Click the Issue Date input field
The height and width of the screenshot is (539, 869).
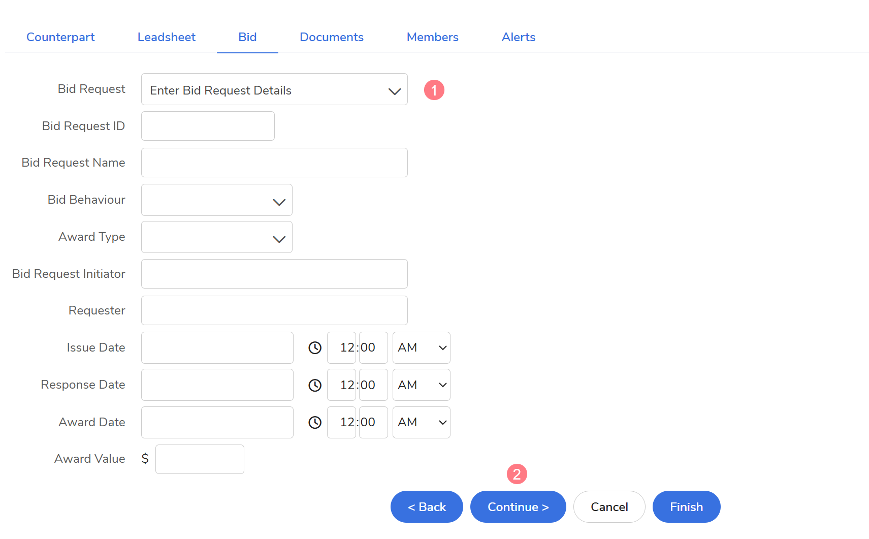[x=217, y=348]
